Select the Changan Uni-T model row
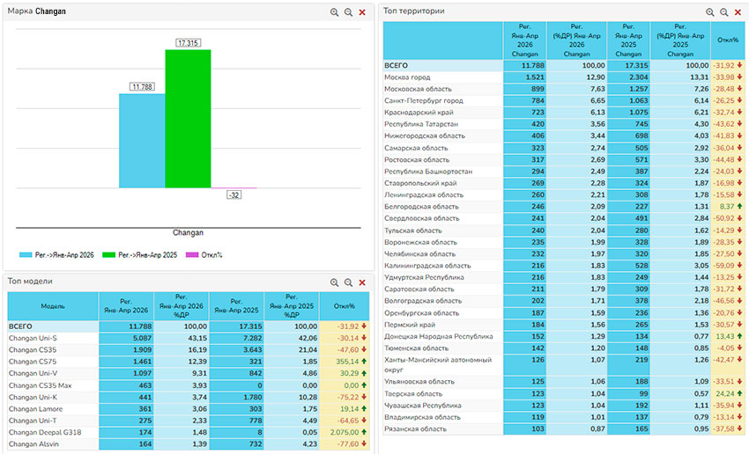 [x=189, y=421]
